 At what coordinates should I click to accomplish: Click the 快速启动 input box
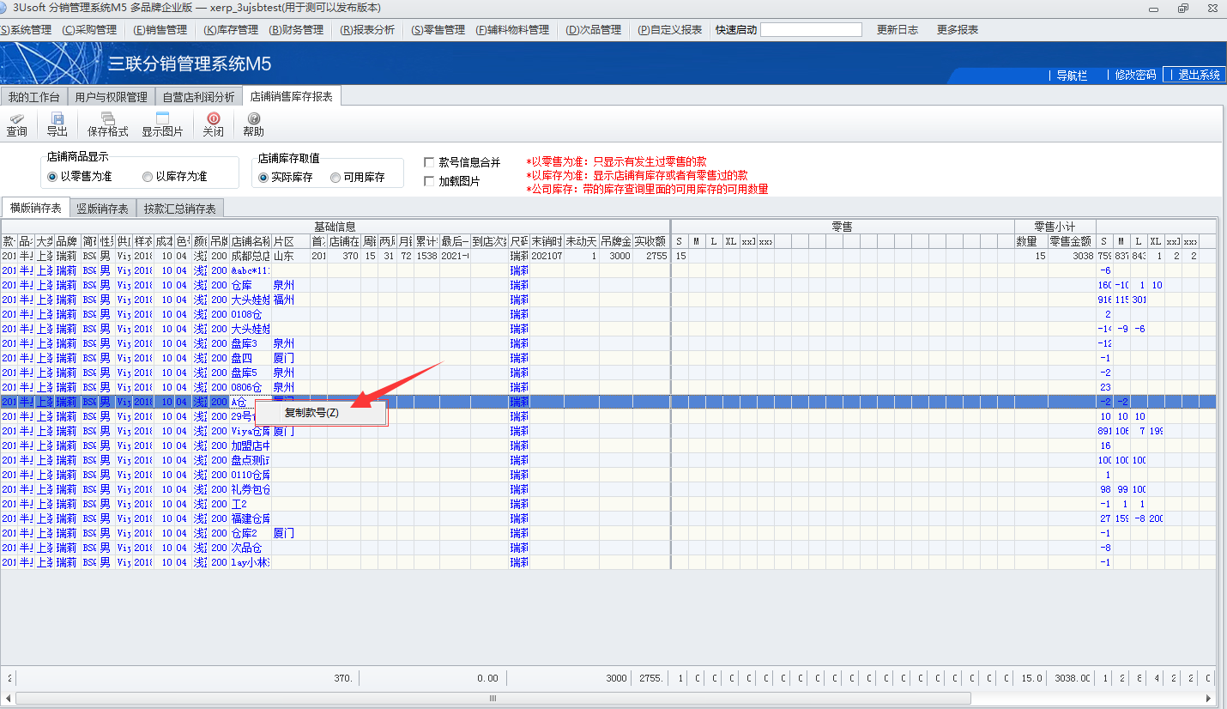tap(811, 30)
